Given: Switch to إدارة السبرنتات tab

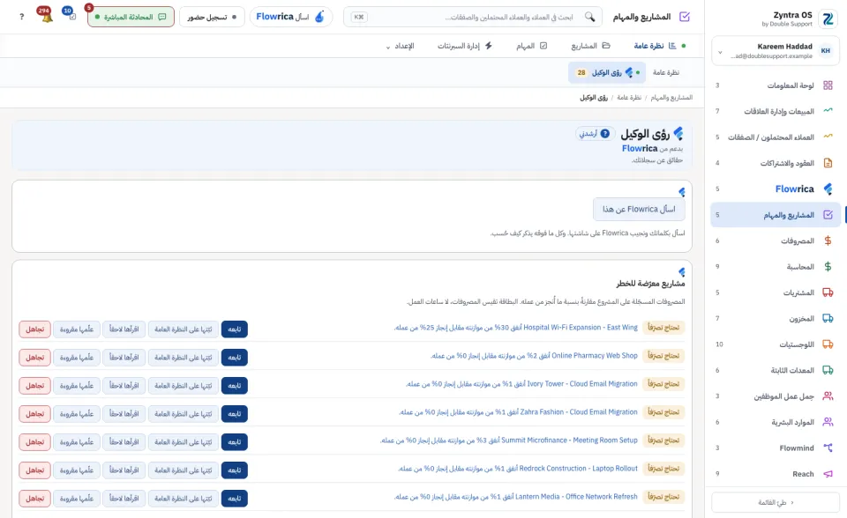Looking at the screenshot, I should [465, 46].
